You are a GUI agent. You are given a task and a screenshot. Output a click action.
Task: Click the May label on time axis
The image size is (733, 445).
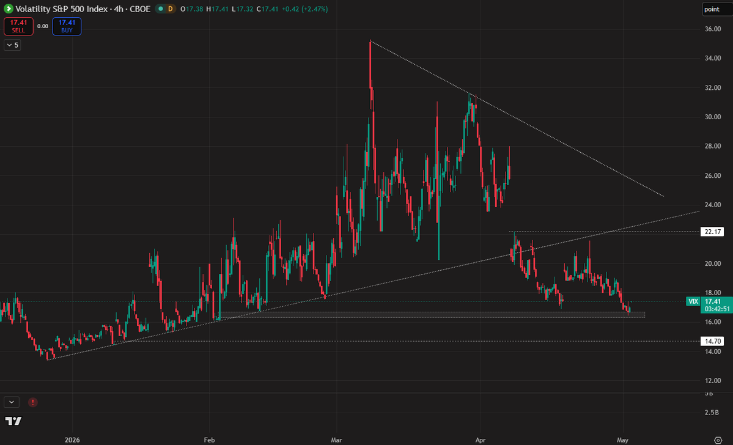(x=622, y=440)
